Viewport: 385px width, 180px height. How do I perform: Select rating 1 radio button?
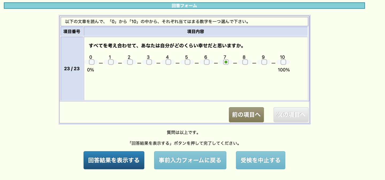111,62
